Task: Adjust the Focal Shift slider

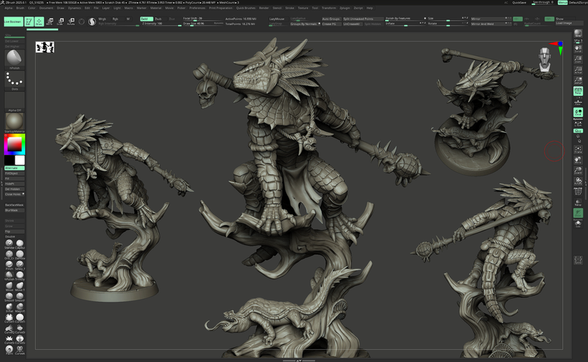Action: coord(203,19)
